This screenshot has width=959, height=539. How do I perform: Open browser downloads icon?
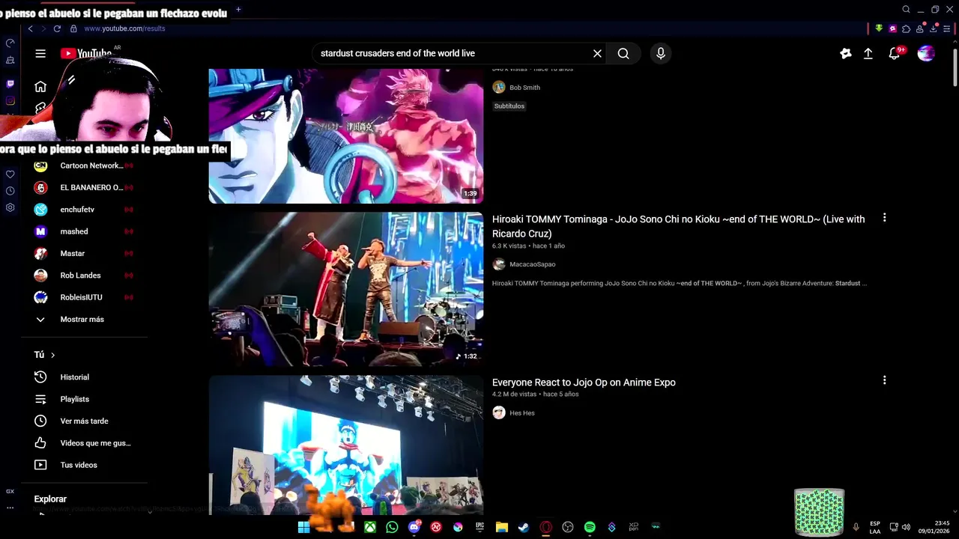pyautogui.click(x=933, y=28)
